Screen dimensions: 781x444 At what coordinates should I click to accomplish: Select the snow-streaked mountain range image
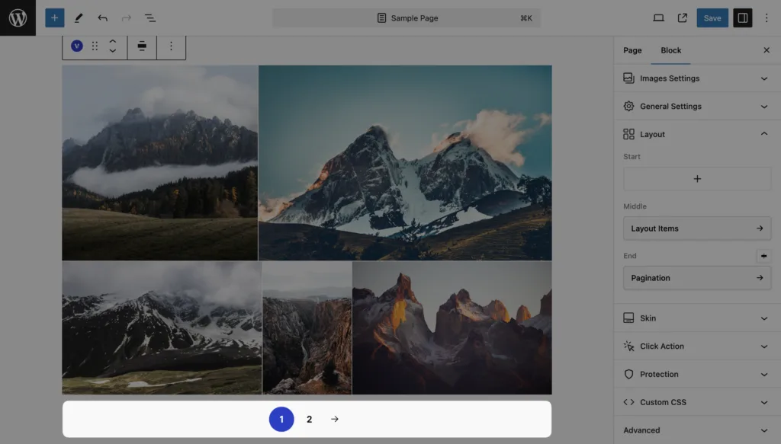click(162, 328)
